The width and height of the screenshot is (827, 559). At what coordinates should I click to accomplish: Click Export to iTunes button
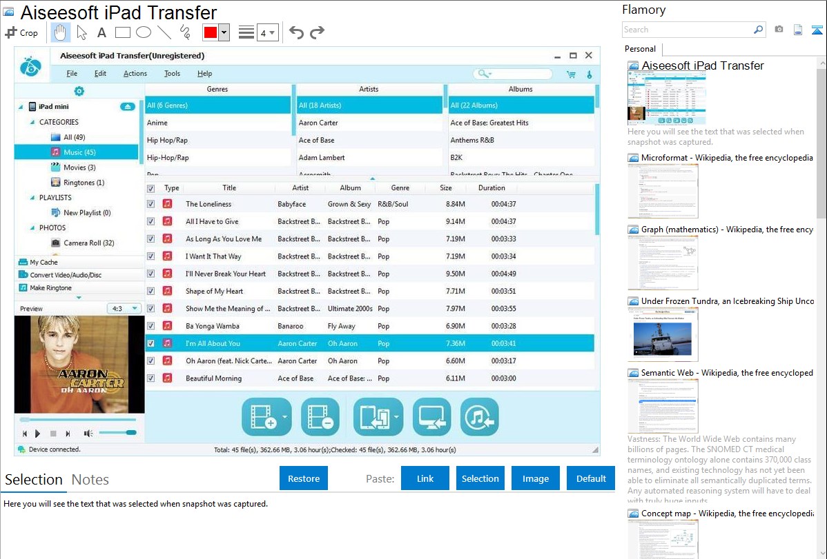coord(480,417)
